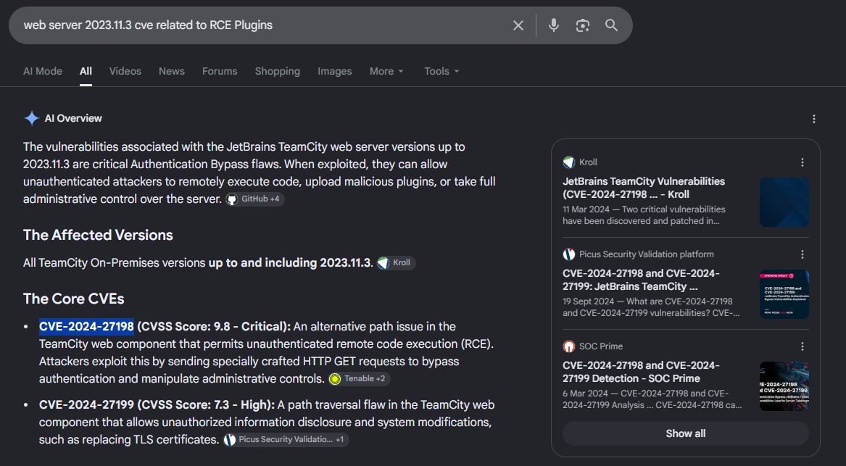Open three-dot menu for Kroll result
The width and height of the screenshot is (846, 466).
tap(803, 162)
